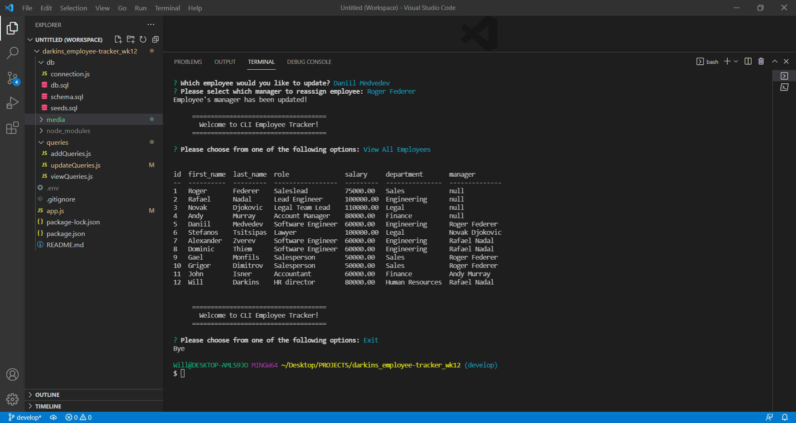
Task: Create a new file with the New File icon
Action: coord(118,39)
